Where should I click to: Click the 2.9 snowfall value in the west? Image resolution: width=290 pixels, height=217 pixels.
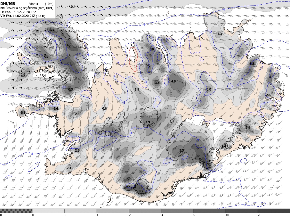click(23, 75)
